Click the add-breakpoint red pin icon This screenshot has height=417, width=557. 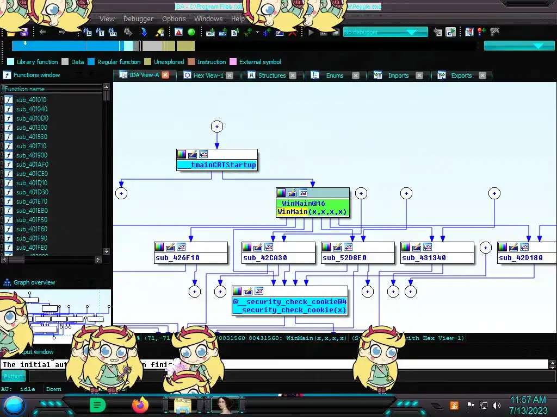pyautogui.click(x=482, y=32)
